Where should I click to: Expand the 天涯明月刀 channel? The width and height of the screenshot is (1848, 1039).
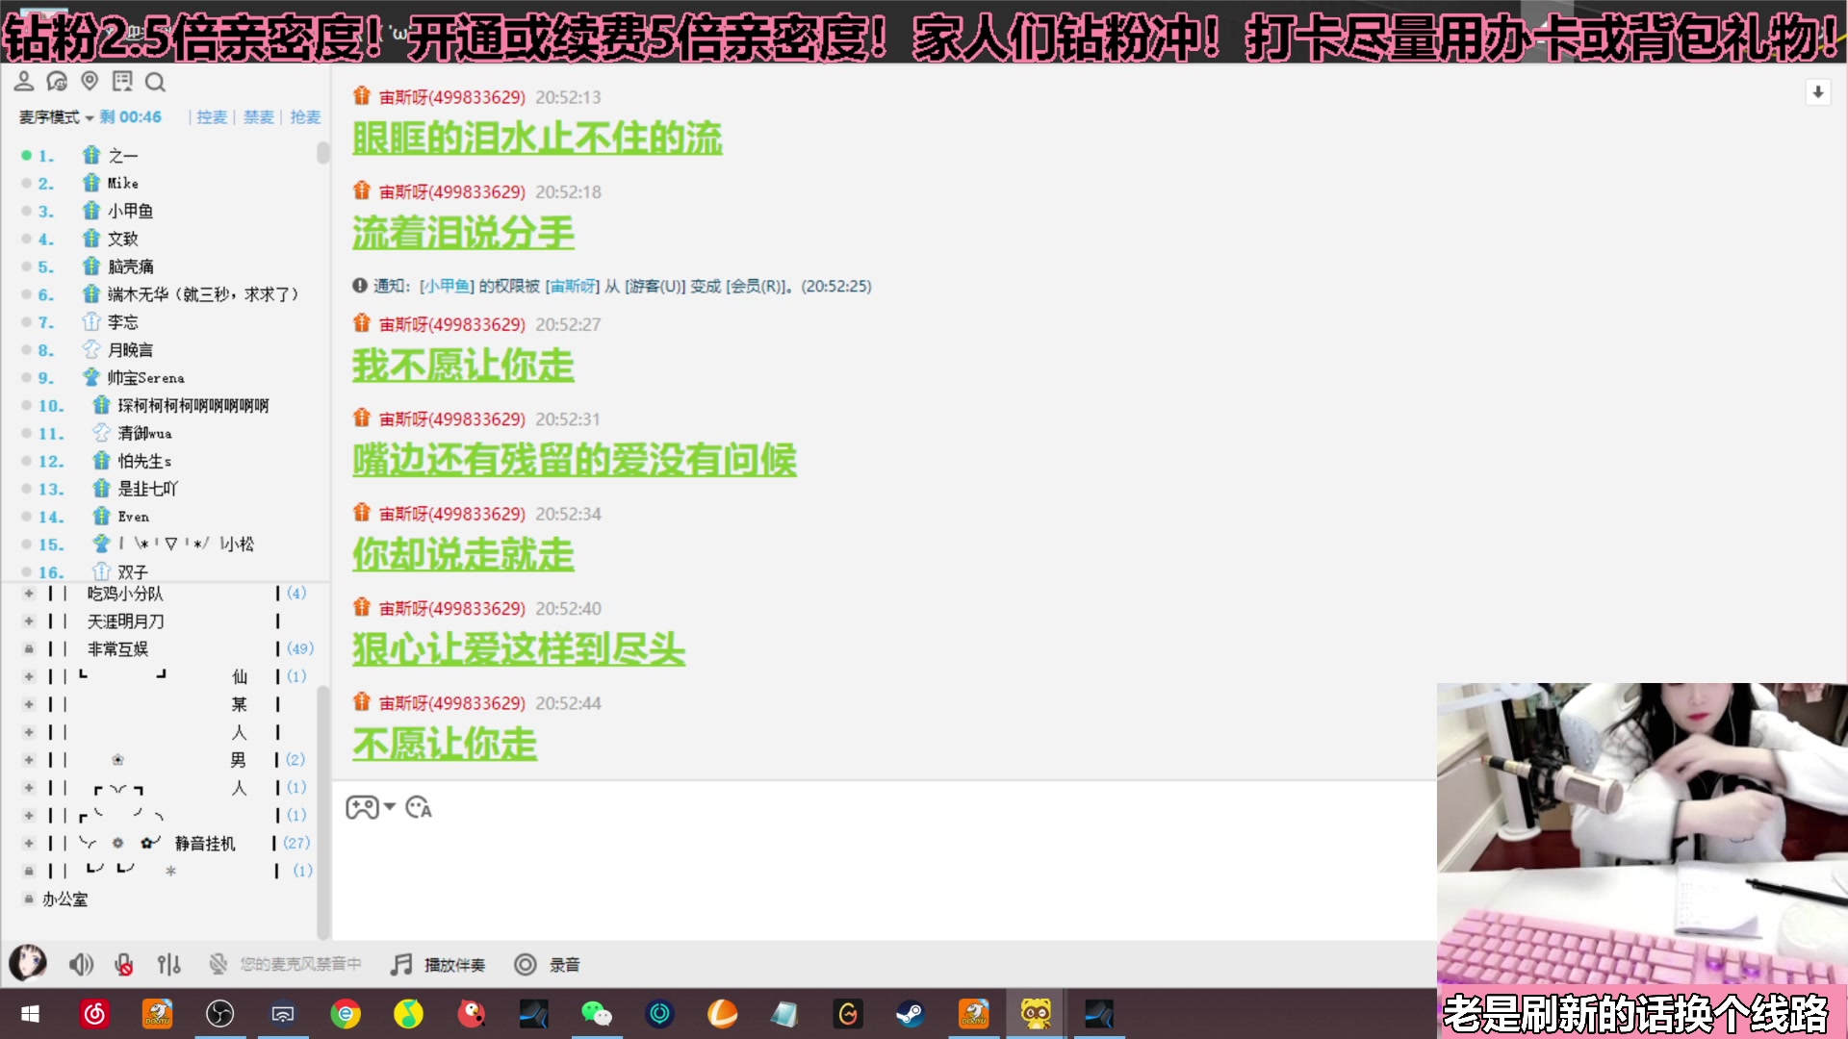coord(28,621)
